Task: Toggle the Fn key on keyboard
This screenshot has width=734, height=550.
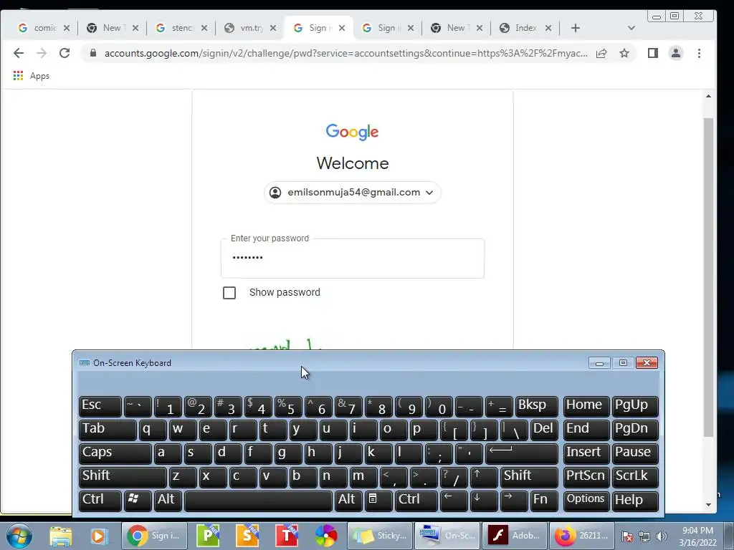Action: [544, 501]
